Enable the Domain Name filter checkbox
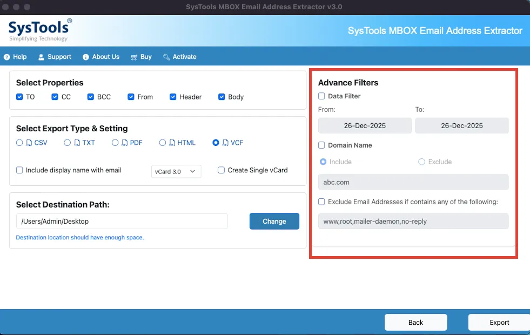This screenshot has height=335, width=530. pyautogui.click(x=321, y=145)
